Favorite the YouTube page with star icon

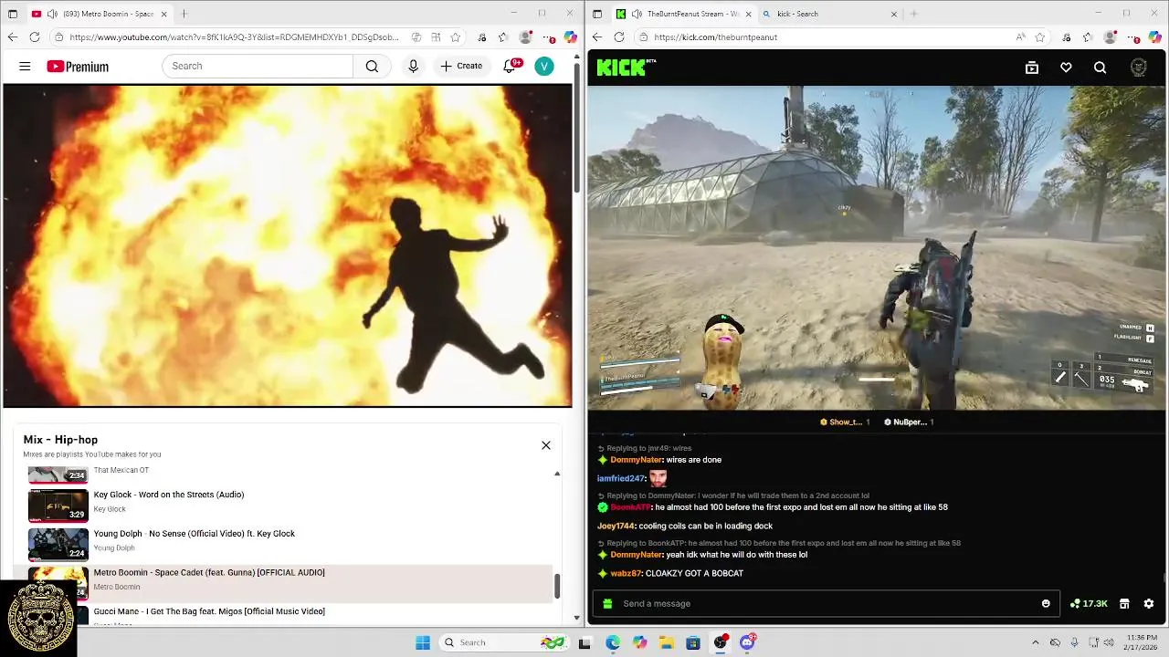[x=455, y=37]
